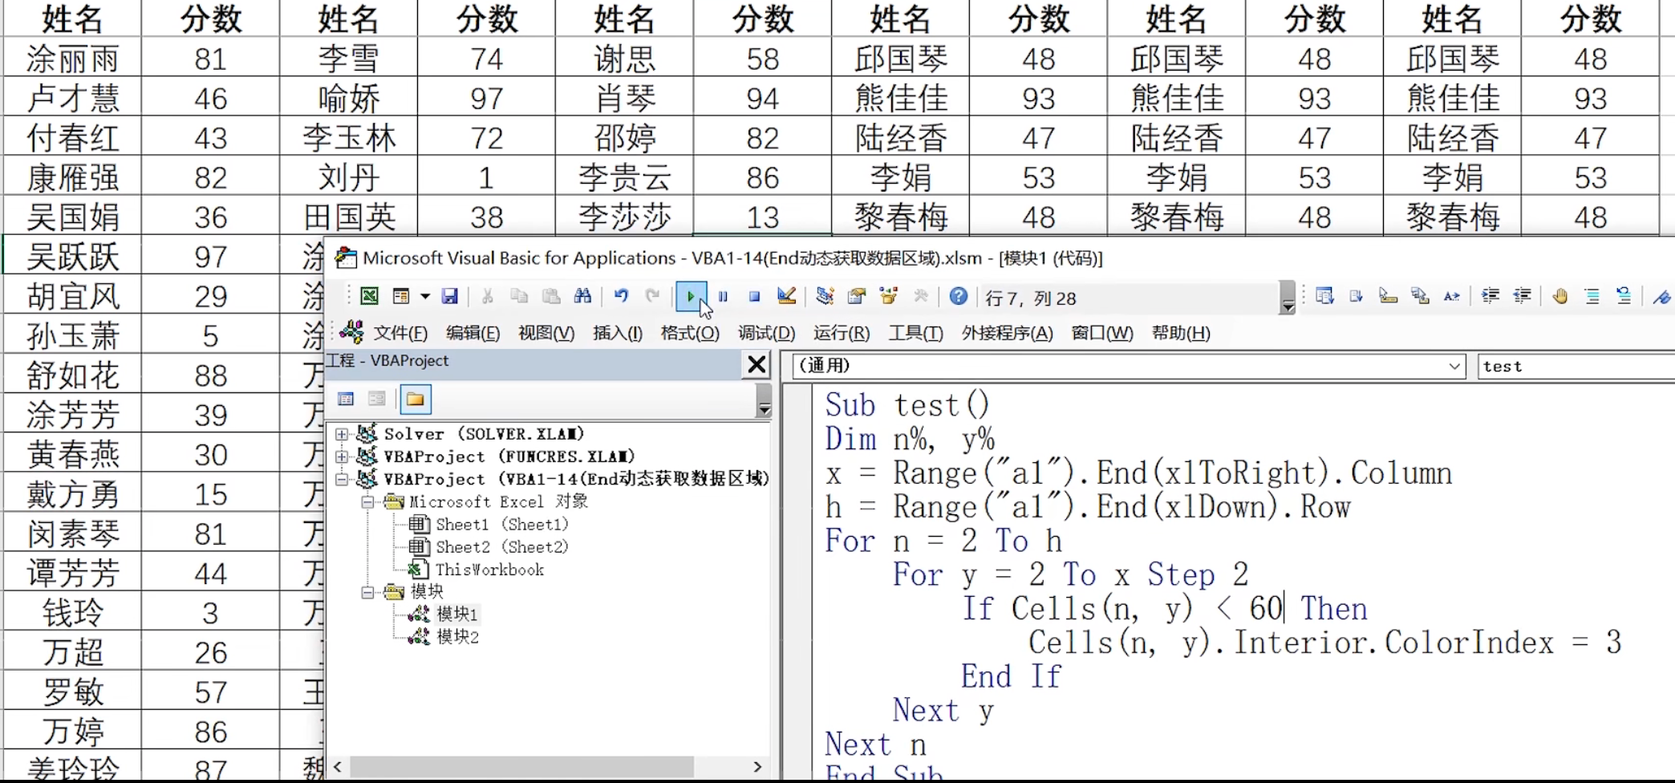The width and height of the screenshot is (1675, 783).
Task: Open the Object Browser icon
Action: (x=889, y=296)
